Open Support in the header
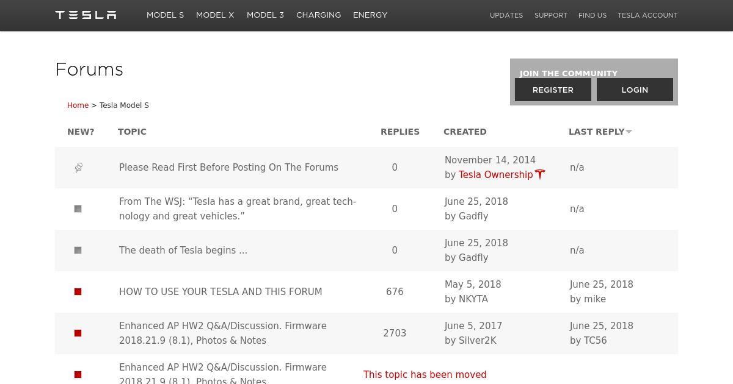The image size is (733, 384). (x=551, y=15)
